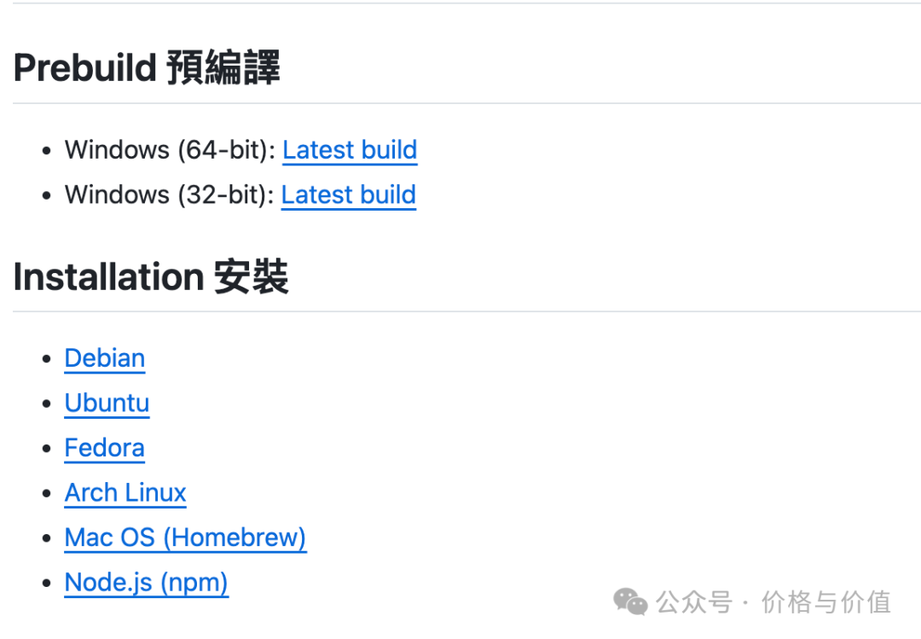Viewport: 921px width, 639px height.
Task: Open the Windows 64-bit Latest build link
Action: (350, 150)
